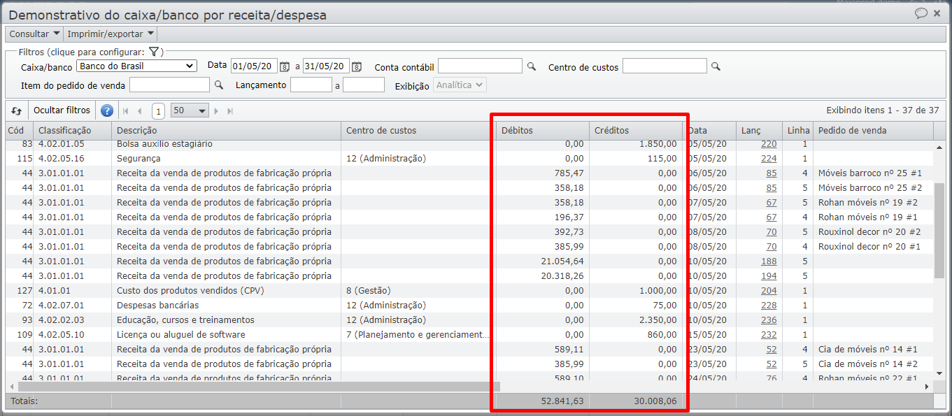Open the Consultar menu
The width and height of the screenshot is (952, 416).
coord(34,34)
